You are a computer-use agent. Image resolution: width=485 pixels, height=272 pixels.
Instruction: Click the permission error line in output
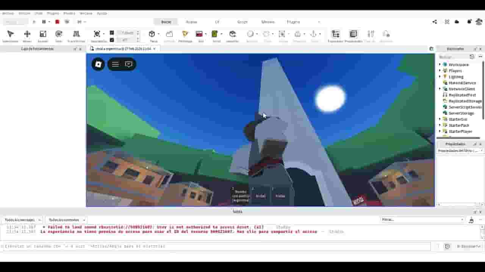[x=178, y=232]
